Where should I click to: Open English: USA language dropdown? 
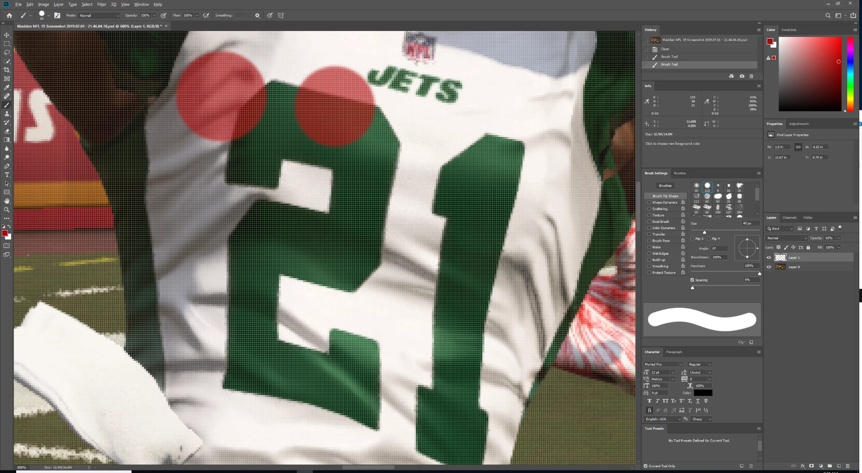pos(663,419)
